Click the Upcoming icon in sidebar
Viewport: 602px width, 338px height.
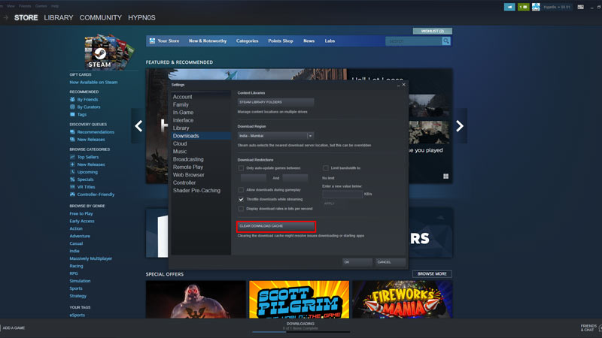point(72,172)
